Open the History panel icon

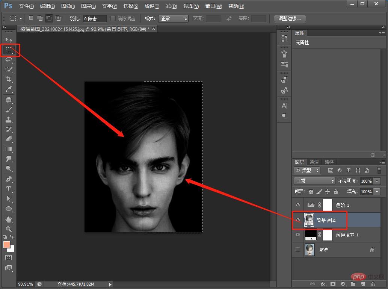pyautogui.click(x=284, y=38)
